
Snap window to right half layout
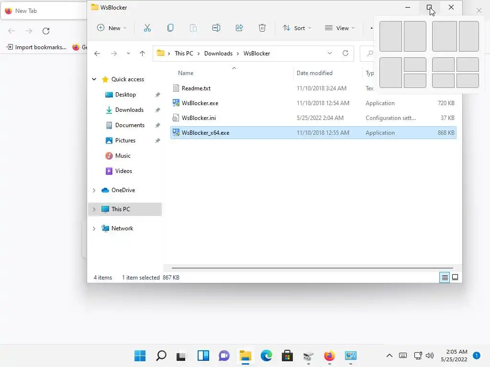click(415, 36)
